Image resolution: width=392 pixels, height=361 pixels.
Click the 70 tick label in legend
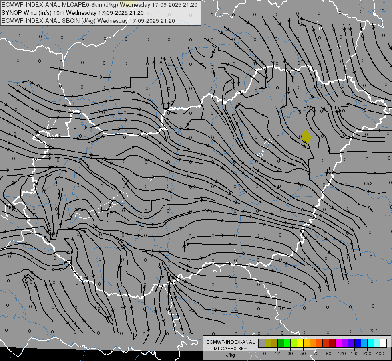pyautogui.click(x=316, y=353)
